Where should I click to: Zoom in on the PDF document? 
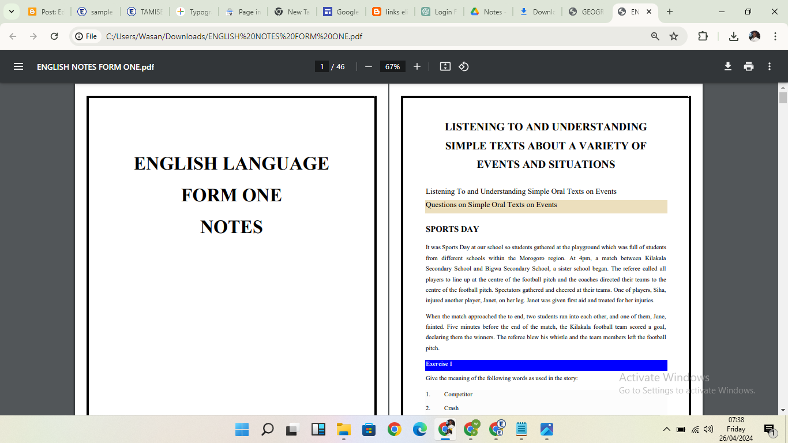(x=417, y=66)
